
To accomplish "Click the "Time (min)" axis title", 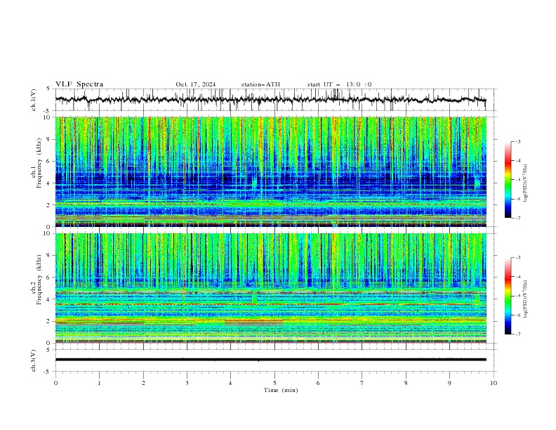I will (x=281, y=390).
